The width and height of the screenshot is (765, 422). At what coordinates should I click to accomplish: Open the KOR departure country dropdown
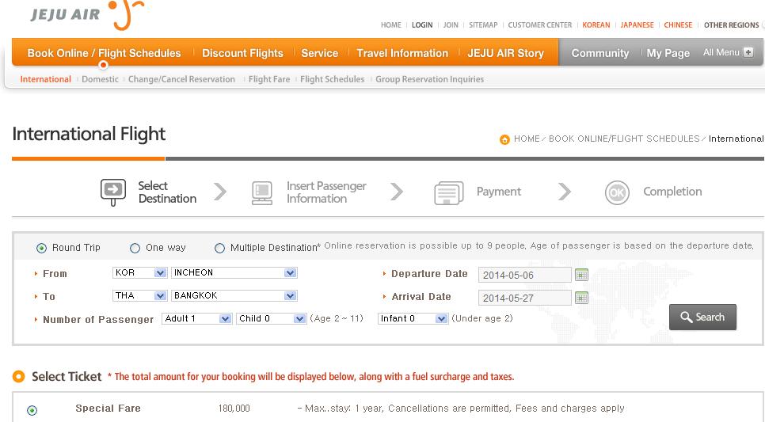point(140,272)
